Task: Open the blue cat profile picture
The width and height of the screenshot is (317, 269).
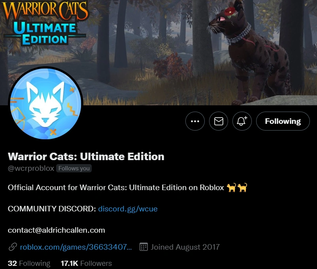Action: [46, 104]
